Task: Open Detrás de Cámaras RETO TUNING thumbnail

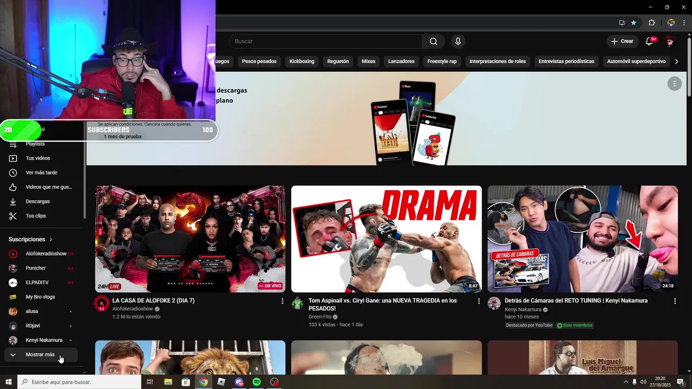Action: pos(583,239)
